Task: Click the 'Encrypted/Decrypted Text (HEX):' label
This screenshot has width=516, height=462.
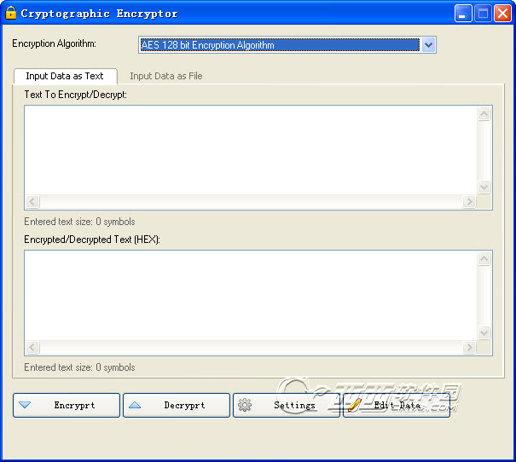Action: click(92, 240)
